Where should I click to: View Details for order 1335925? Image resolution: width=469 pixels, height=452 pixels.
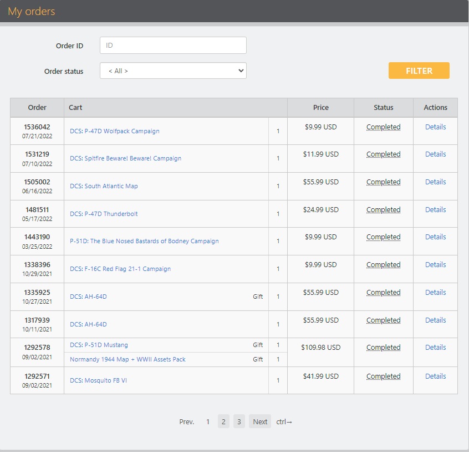(x=436, y=292)
